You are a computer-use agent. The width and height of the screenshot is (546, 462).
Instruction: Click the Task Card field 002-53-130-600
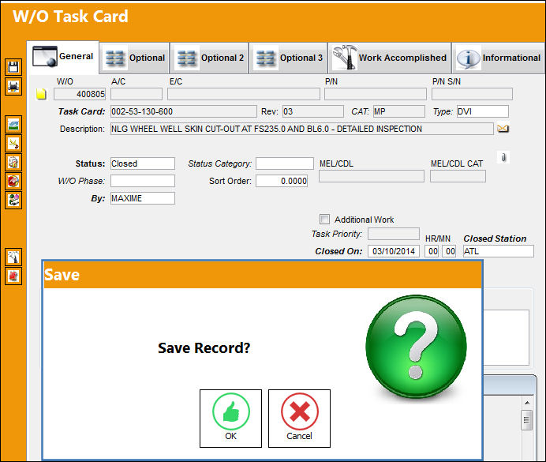184,111
